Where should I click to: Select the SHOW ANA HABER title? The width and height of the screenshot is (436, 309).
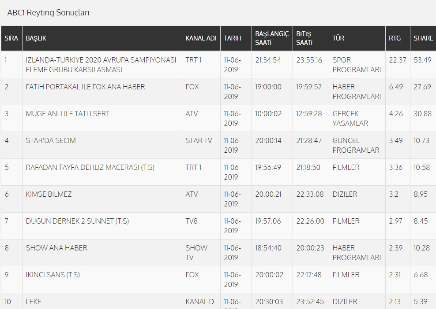pyautogui.click(x=56, y=248)
